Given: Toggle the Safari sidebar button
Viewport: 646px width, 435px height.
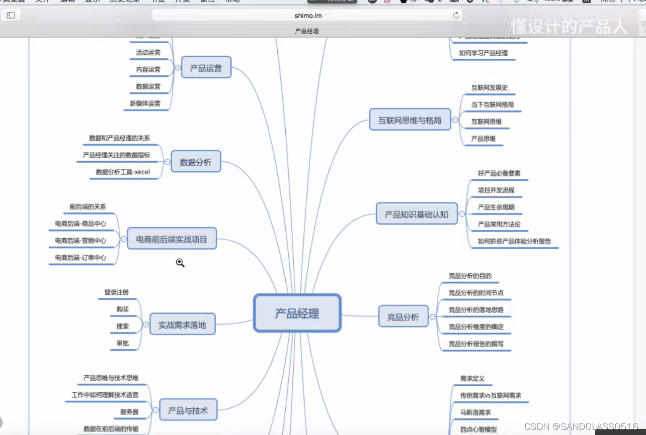Looking at the screenshot, I should (11, 16).
